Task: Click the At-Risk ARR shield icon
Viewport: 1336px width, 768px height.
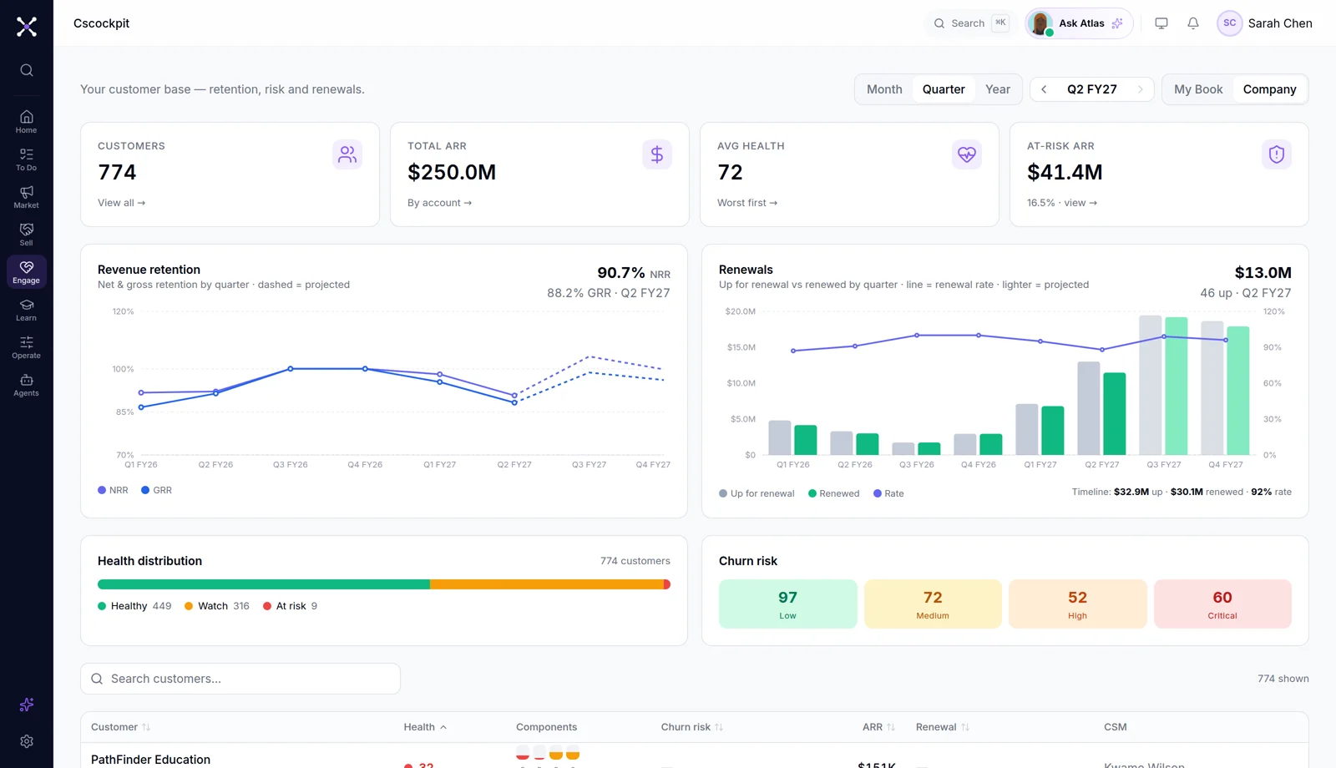Action: [x=1277, y=154]
